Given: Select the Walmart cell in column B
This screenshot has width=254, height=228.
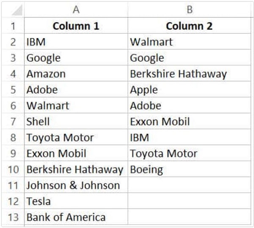Looking at the screenshot, I should tap(189, 41).
